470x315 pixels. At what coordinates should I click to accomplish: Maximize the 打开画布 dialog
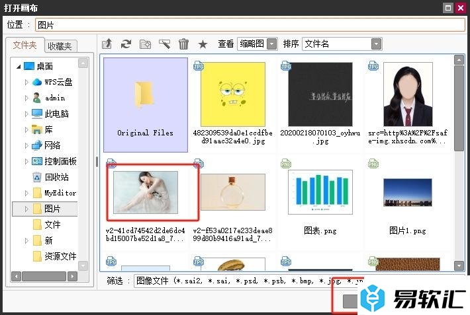tap(448, 8)
